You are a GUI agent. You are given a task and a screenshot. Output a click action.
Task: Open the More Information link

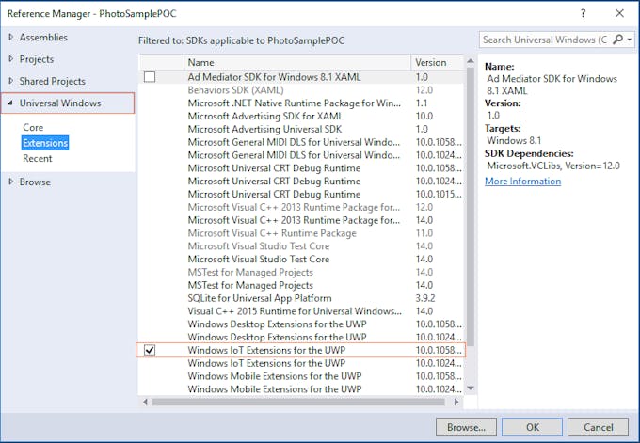pyautogui.click(x=523, y=182)
